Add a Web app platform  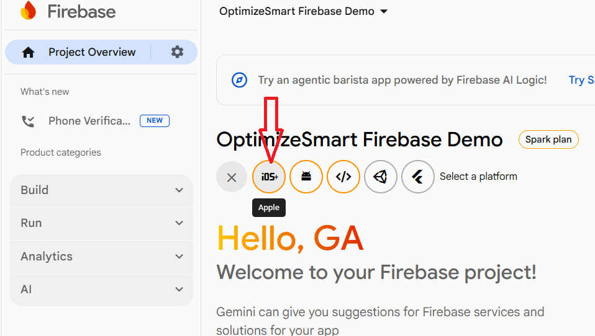point(343,177)
